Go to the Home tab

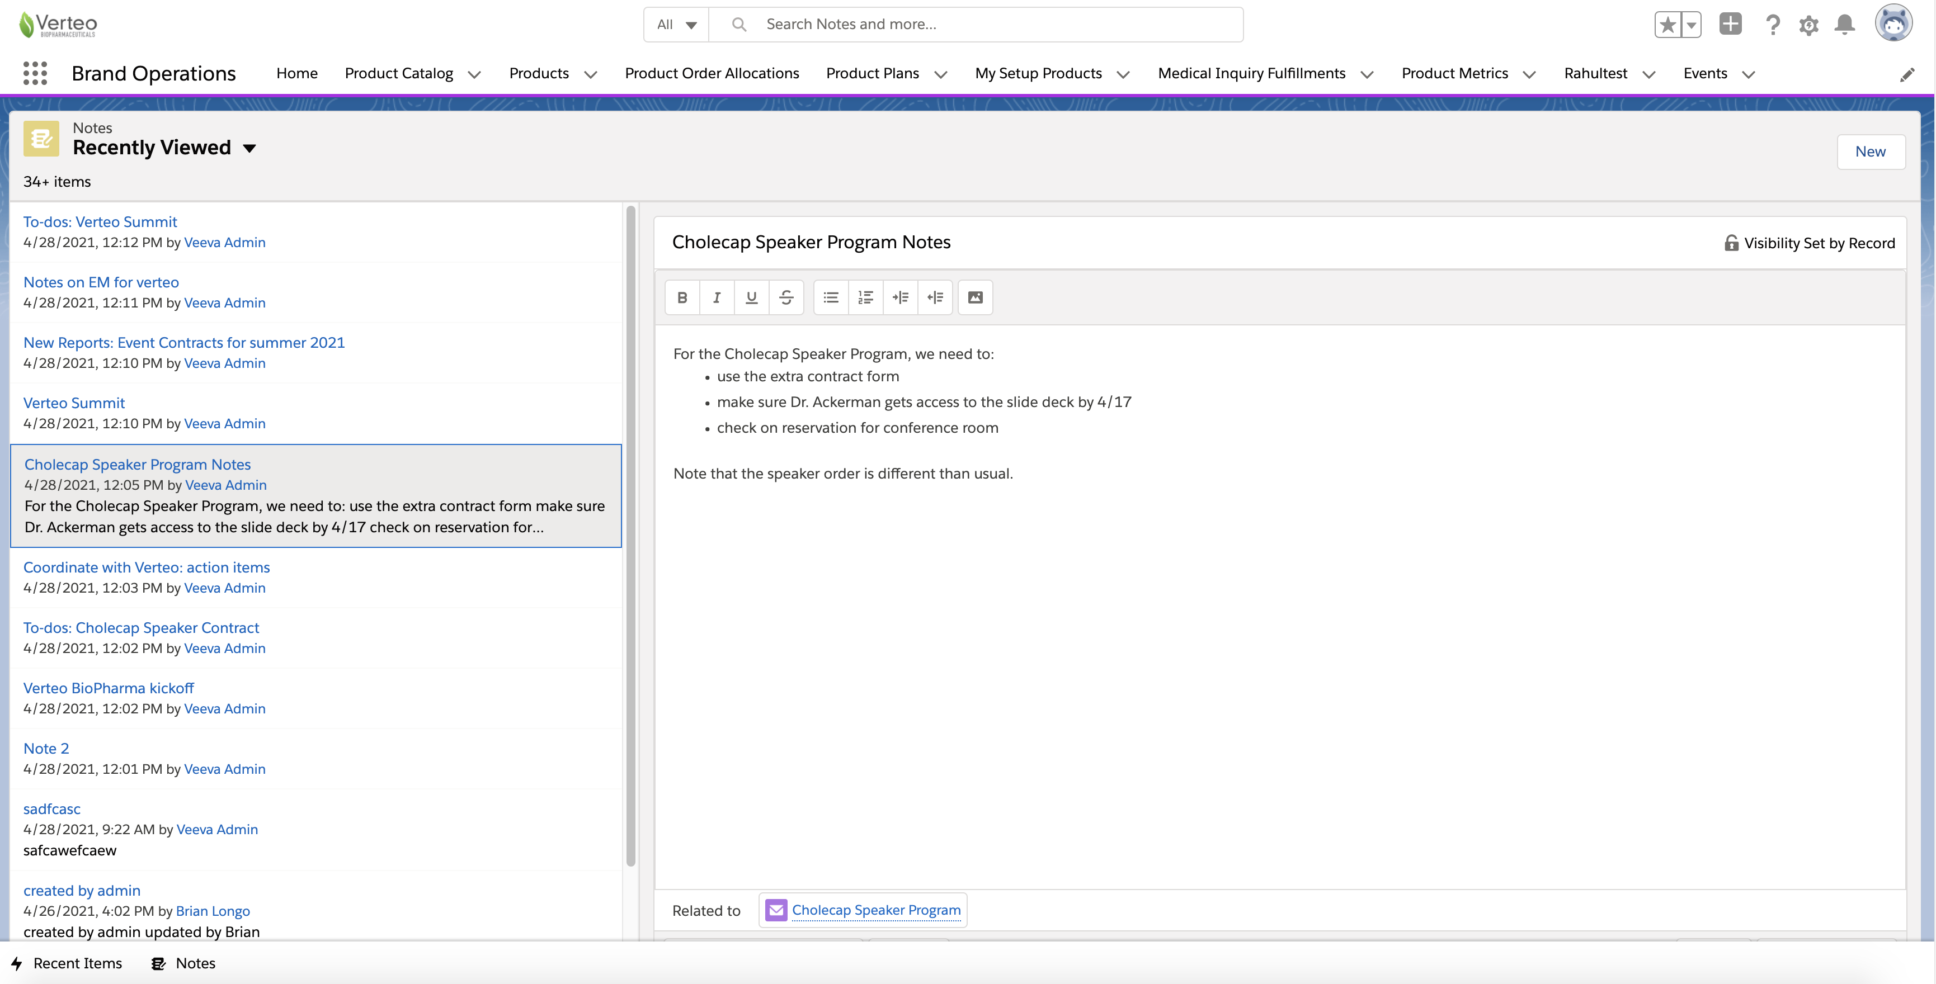(297, 74)
